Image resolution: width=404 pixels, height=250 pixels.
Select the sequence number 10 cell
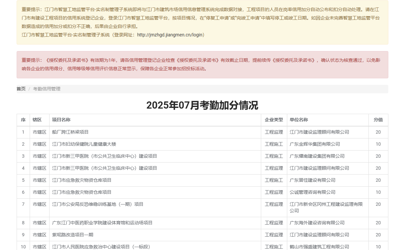click(x=23, y=246)
